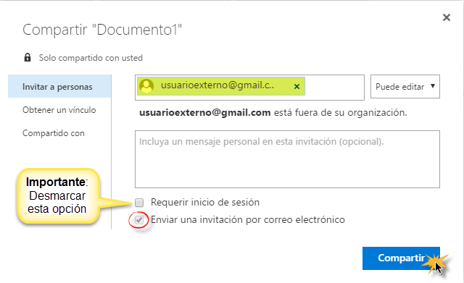Image resolution: width=464 pixels, height=283 pixels.
Task: Open the 'Puede editar' permissions dropdown
Action: pyautogui.click(x=405, y=87)
